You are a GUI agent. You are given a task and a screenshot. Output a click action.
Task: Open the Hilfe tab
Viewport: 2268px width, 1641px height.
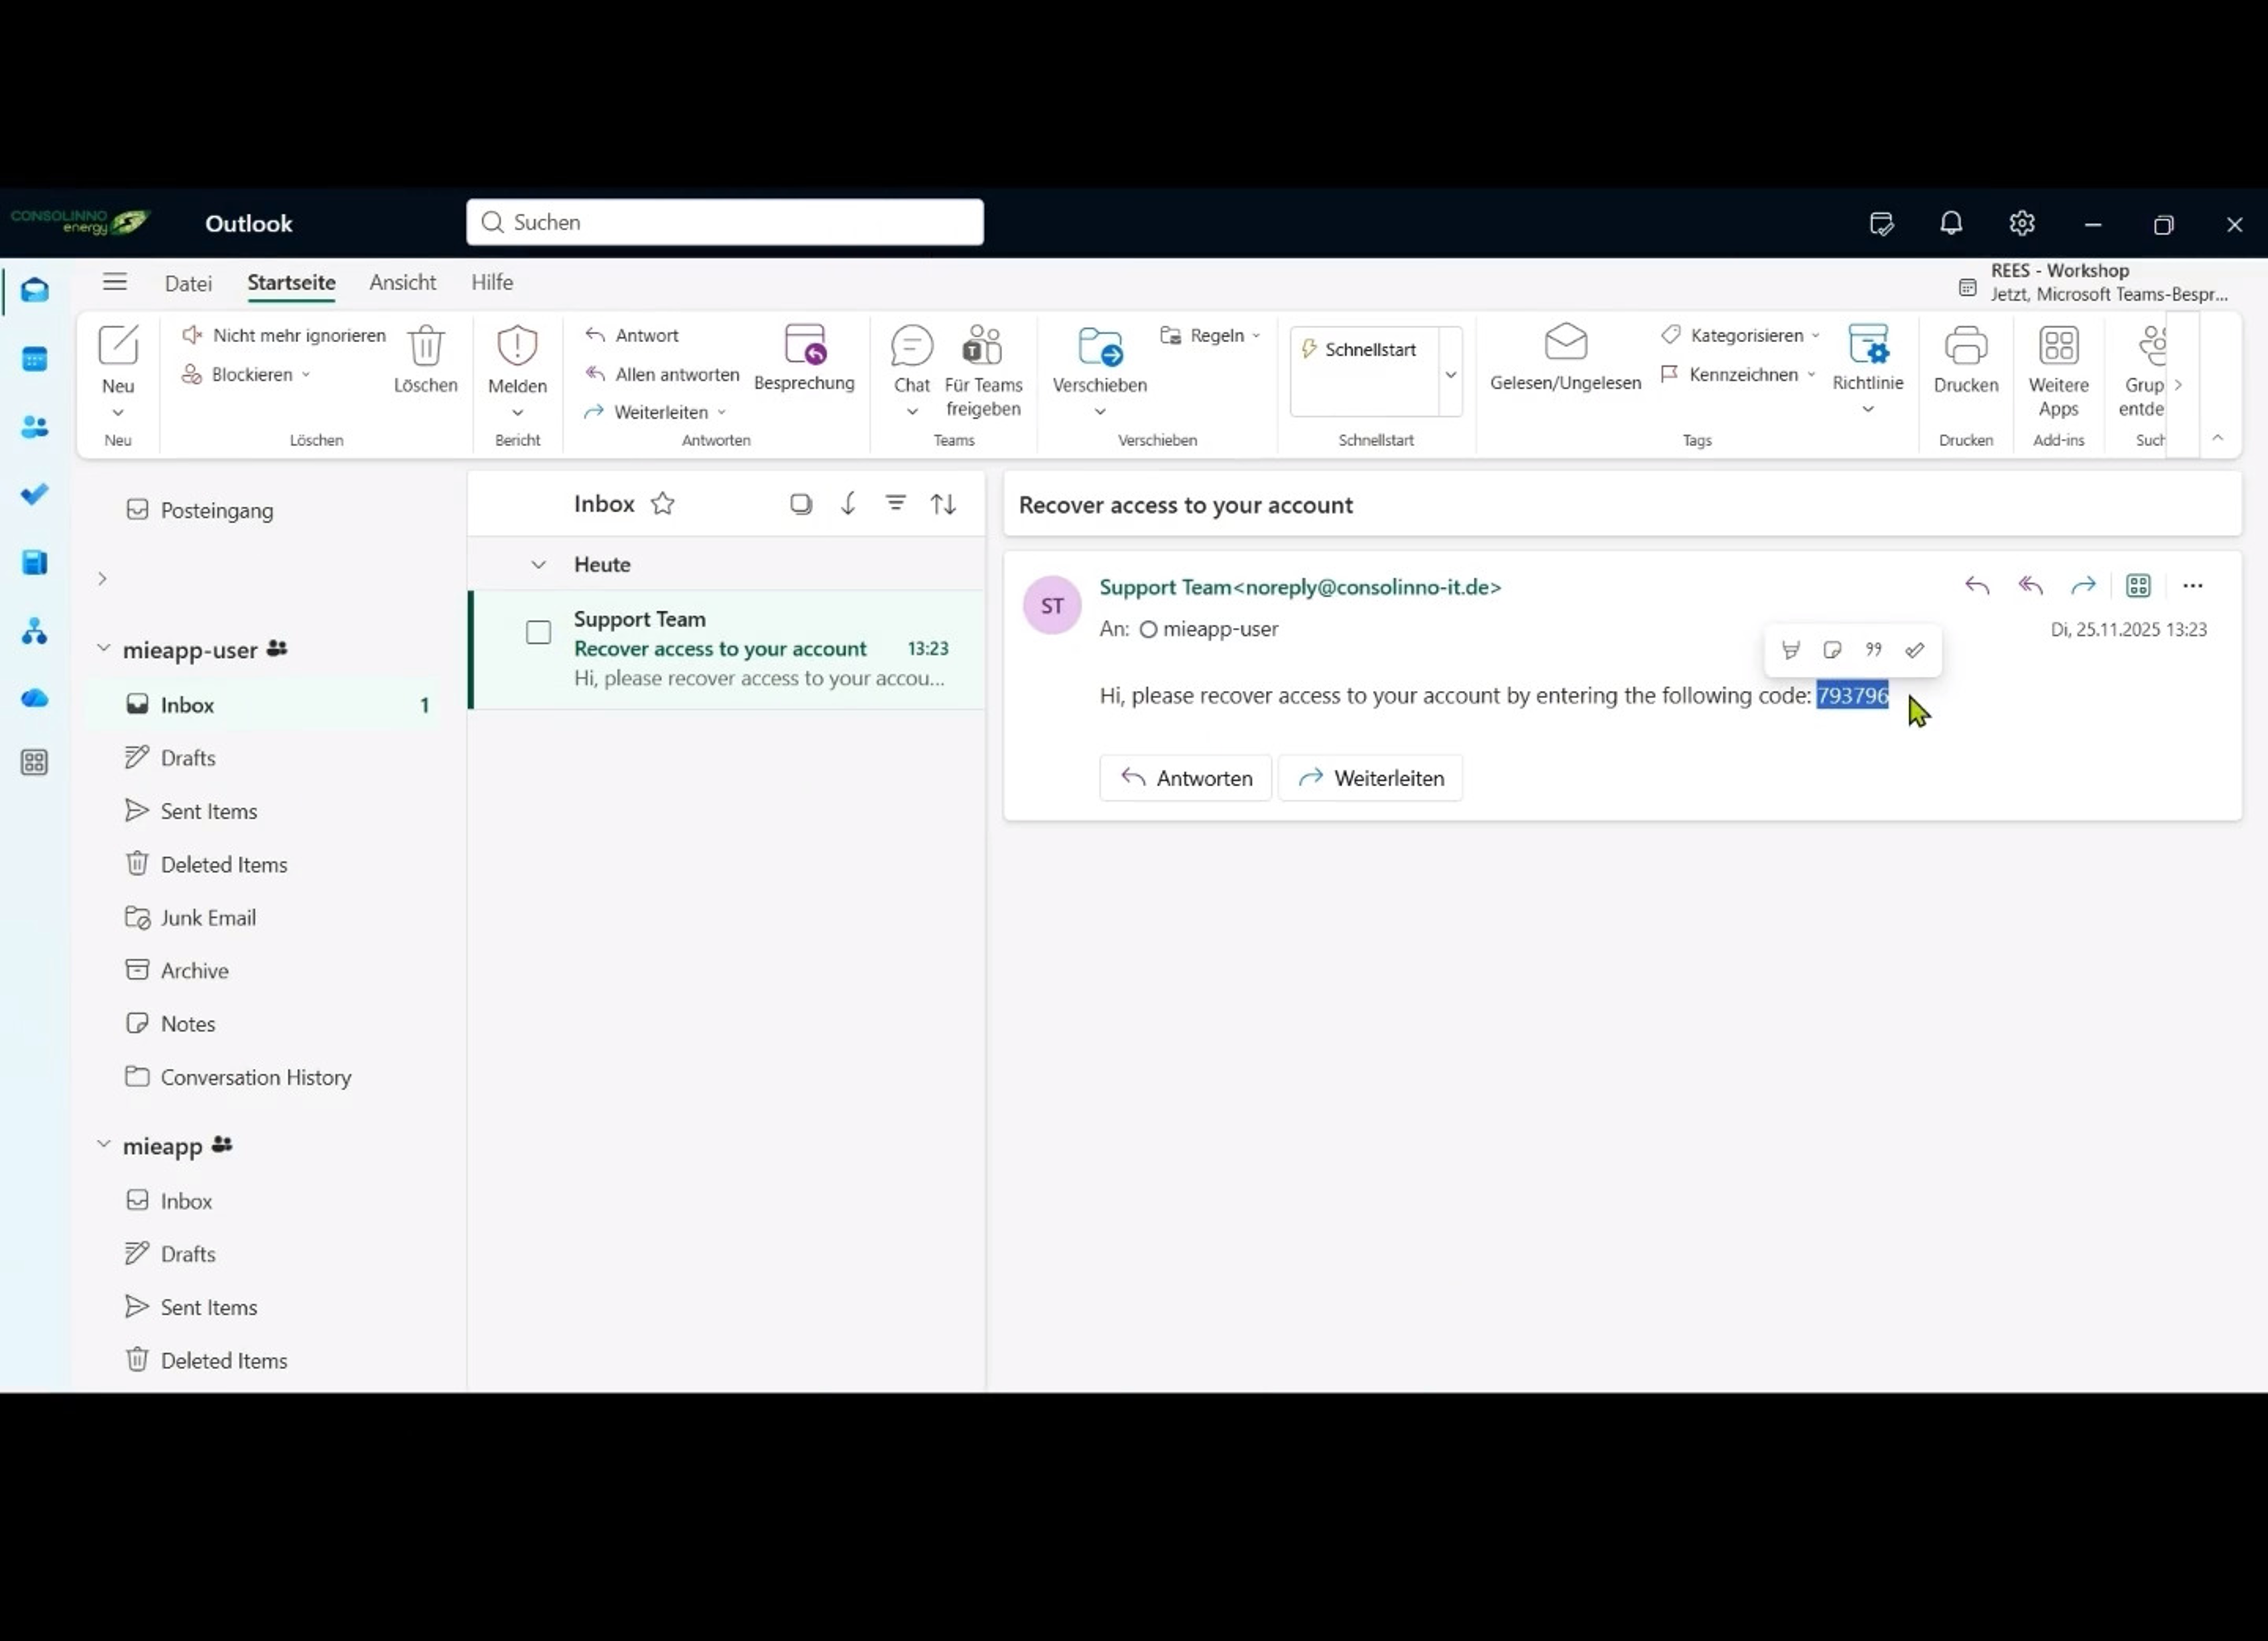click(x=492, y=282)
